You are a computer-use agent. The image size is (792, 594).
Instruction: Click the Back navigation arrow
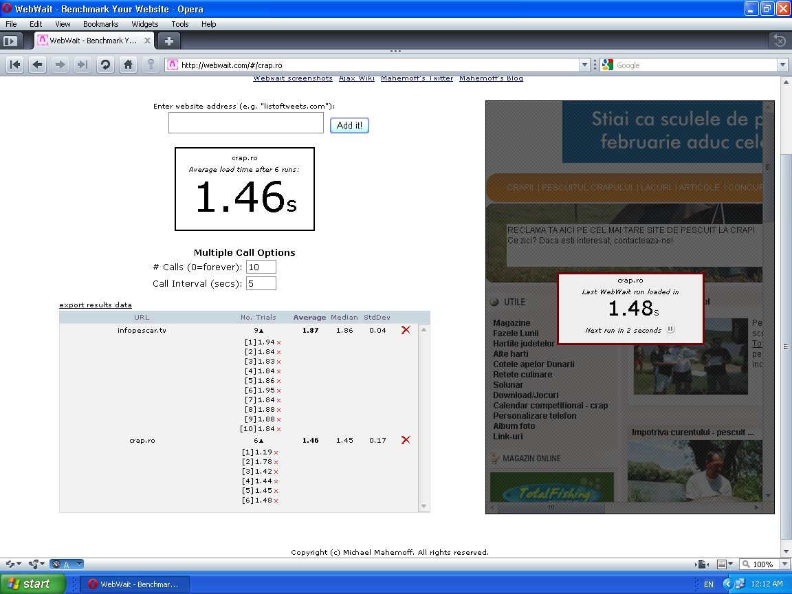tap(37, 65)
